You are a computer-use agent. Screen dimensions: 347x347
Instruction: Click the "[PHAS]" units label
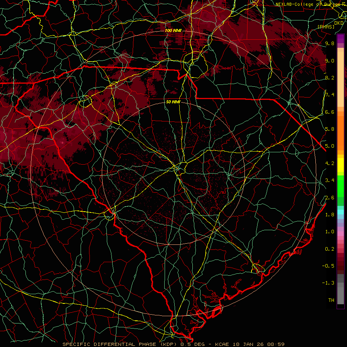[x=326, y=27]
